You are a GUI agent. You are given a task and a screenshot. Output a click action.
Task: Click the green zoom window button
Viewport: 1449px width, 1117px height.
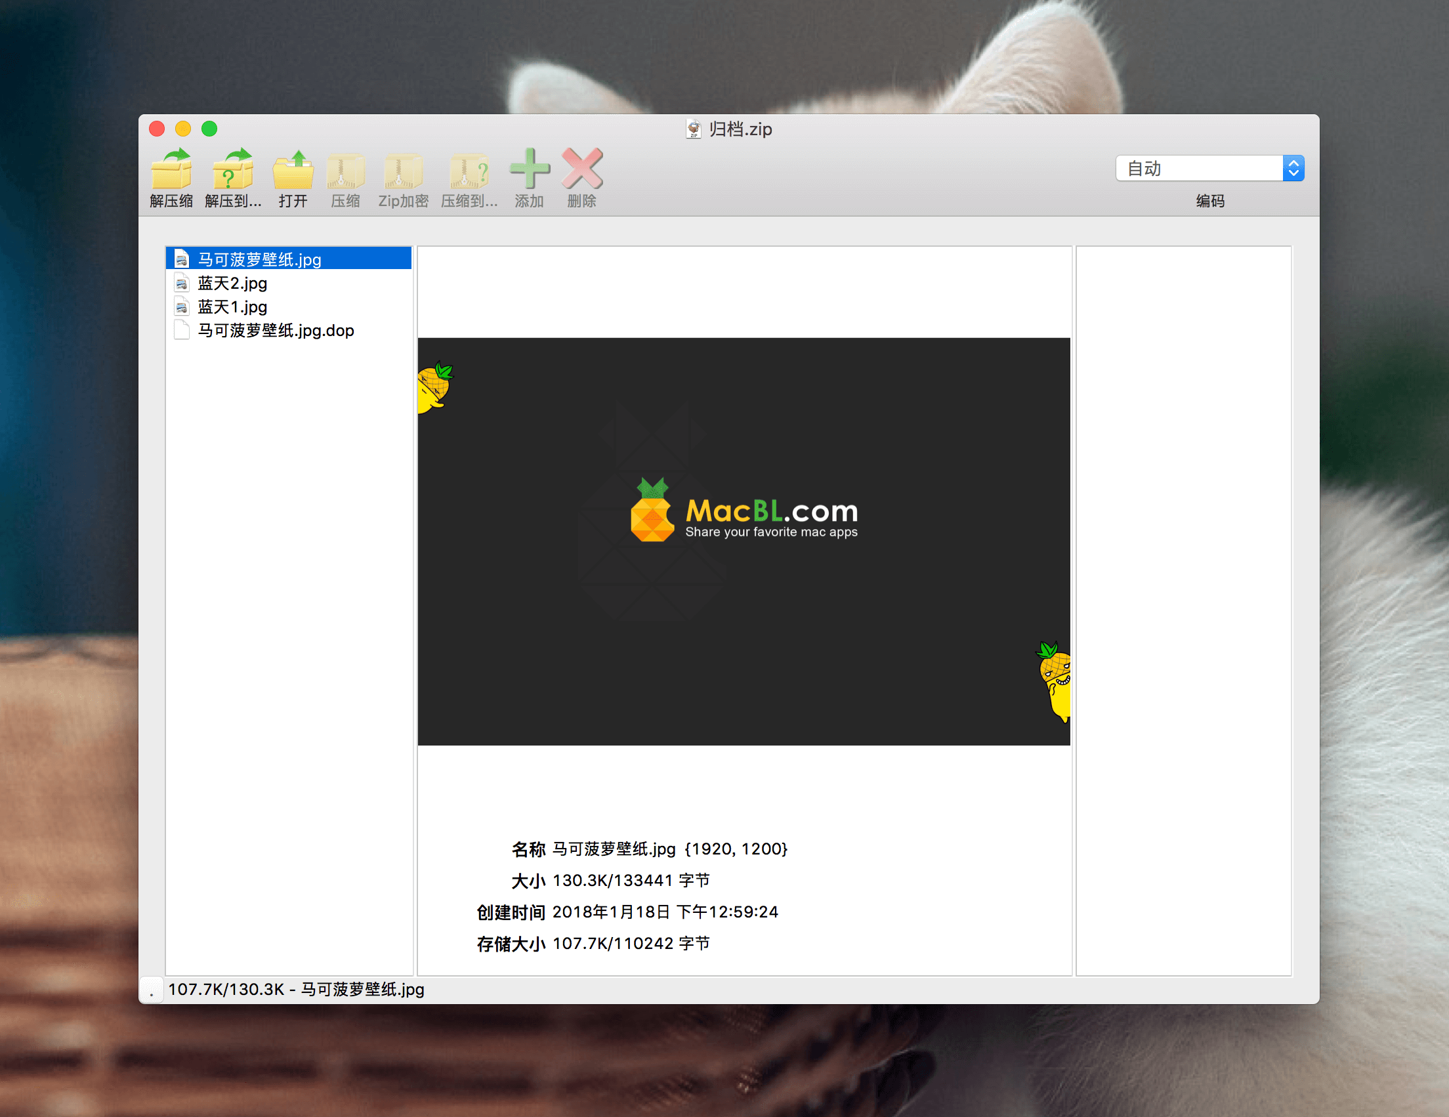(209, 129)
